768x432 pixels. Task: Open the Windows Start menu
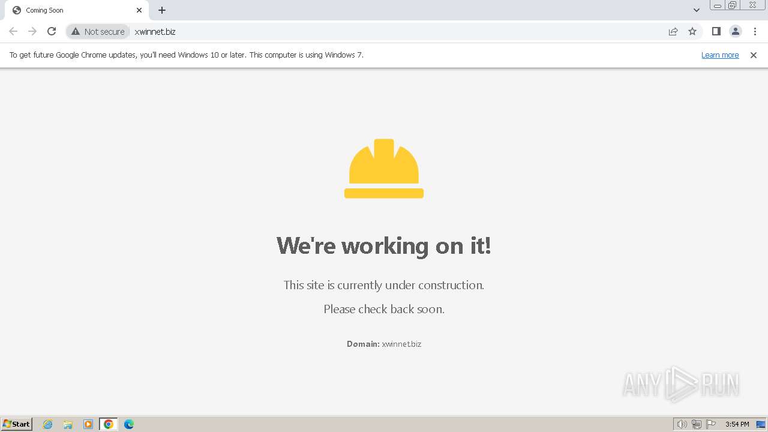click(x=17, y=424)
